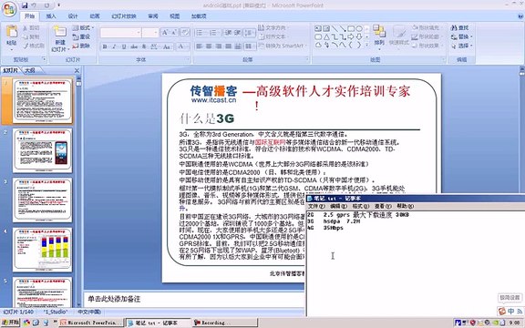Image resolution: width=525 pixels, height=328 pixels.
Task: Open the change case Aa menu
Action: tap(167, 46)
